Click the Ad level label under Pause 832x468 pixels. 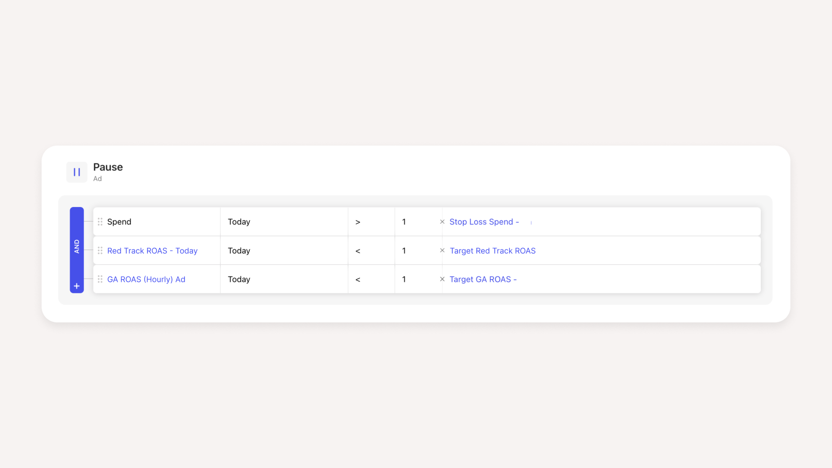(x=97, y=179)
